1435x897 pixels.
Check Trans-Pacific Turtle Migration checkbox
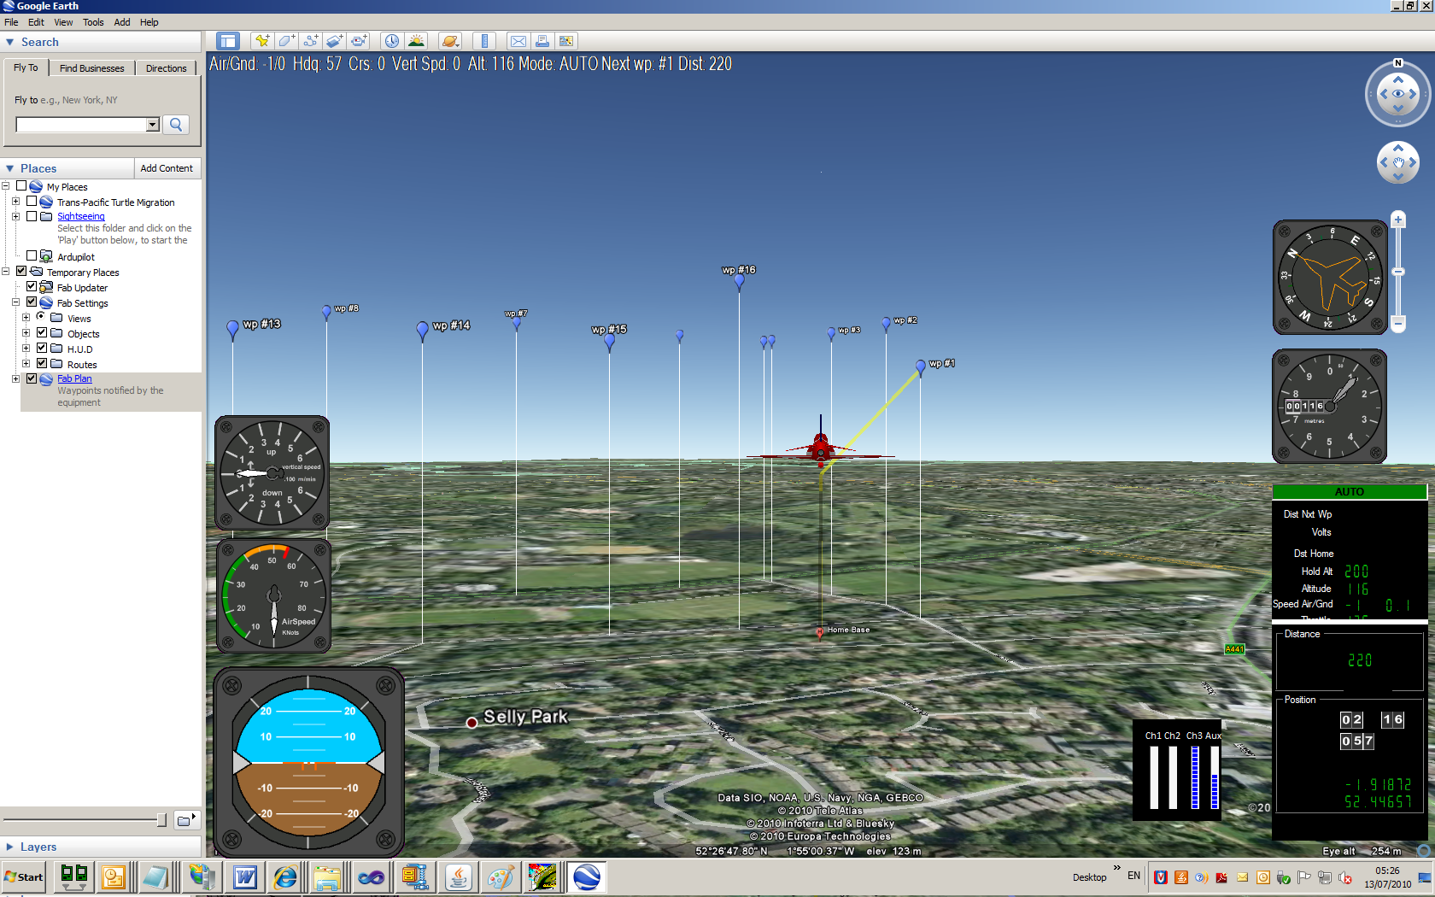click(32, 202)
